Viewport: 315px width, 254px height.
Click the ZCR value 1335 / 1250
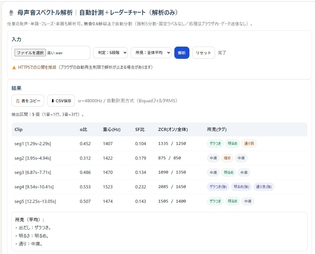tap(172, 143)
